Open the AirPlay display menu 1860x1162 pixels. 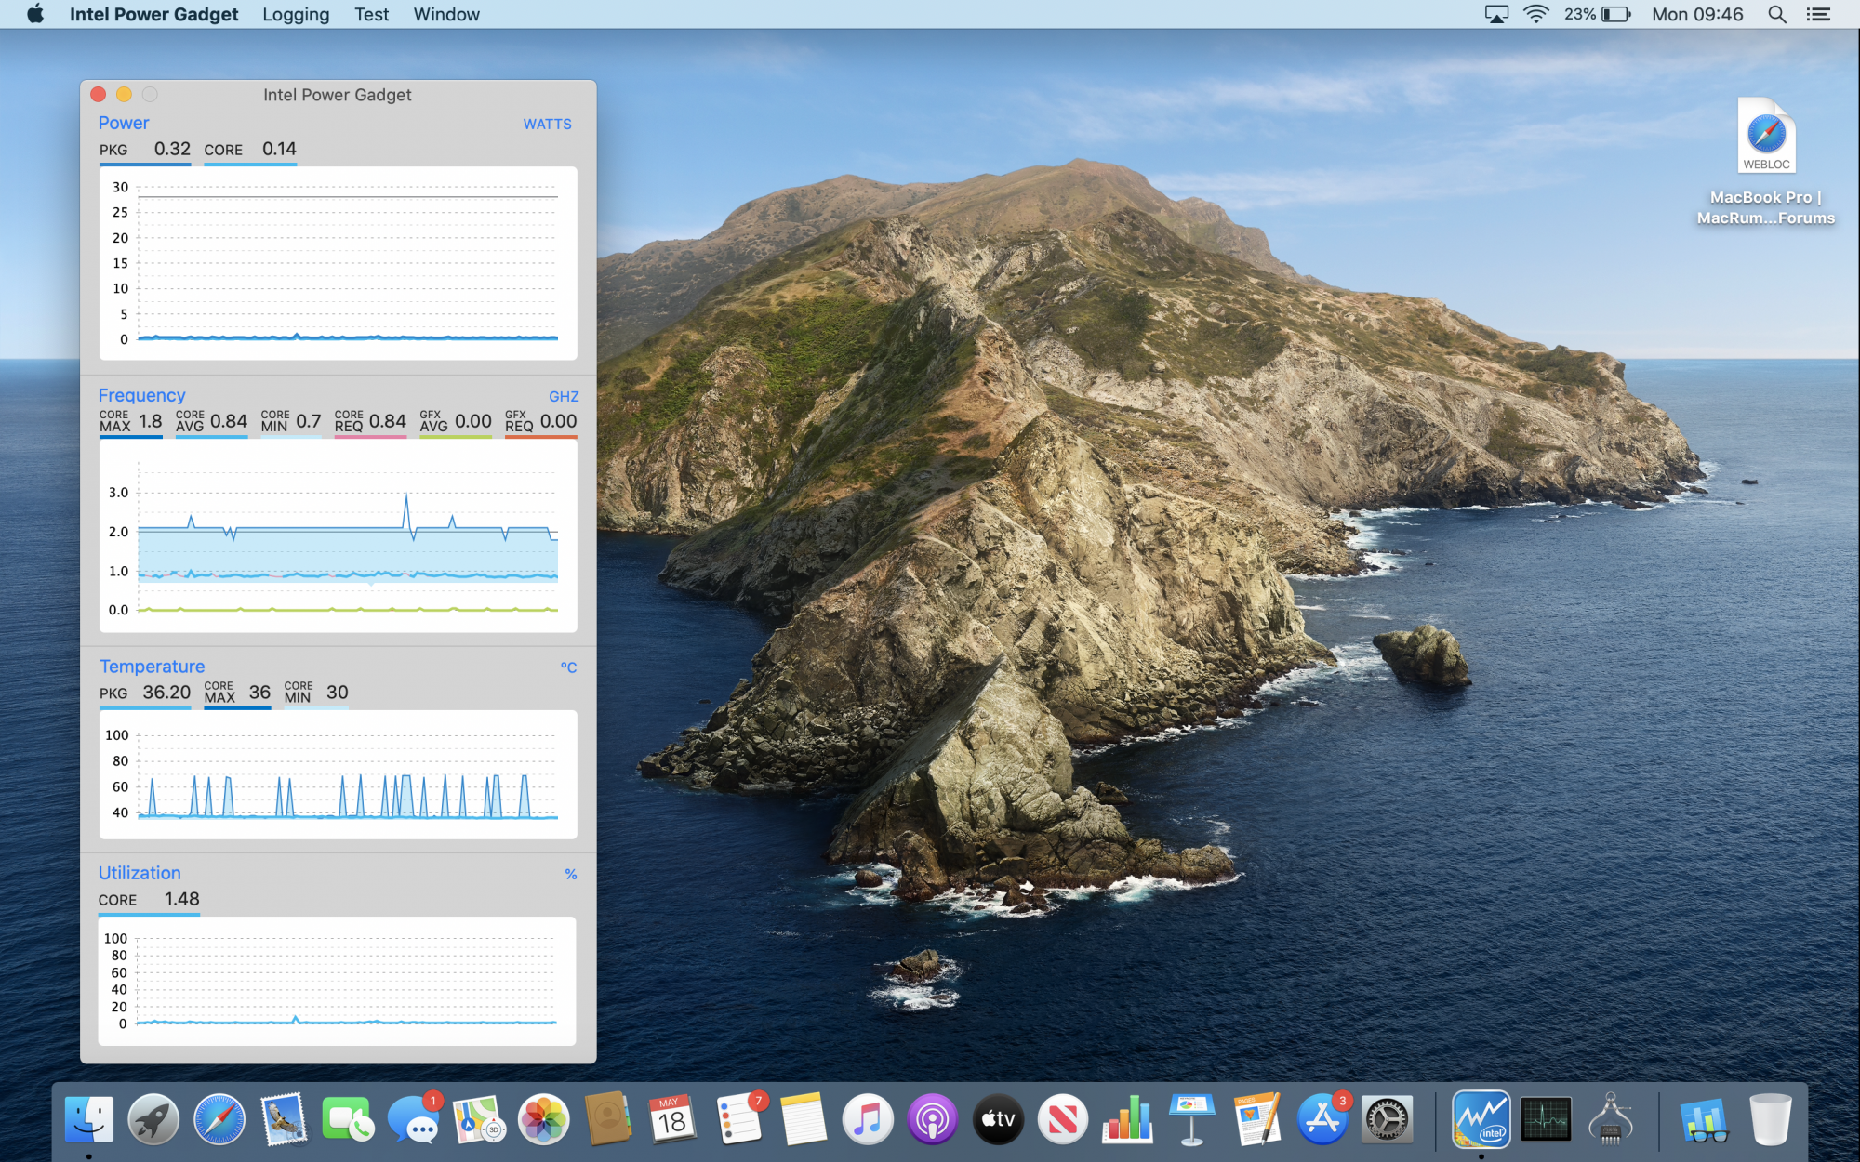(x=1495, y=14)
